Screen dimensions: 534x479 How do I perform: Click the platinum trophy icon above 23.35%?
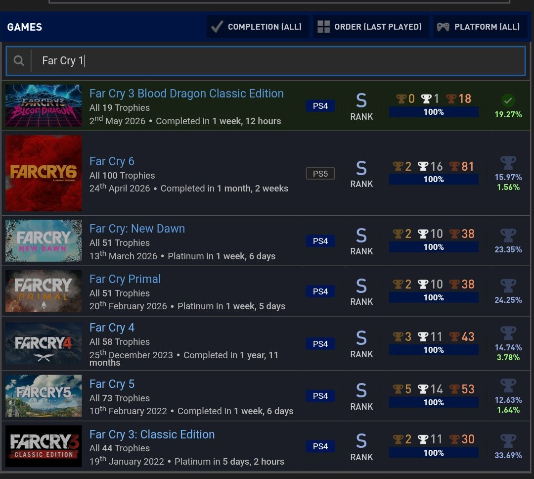coord(508,236)
